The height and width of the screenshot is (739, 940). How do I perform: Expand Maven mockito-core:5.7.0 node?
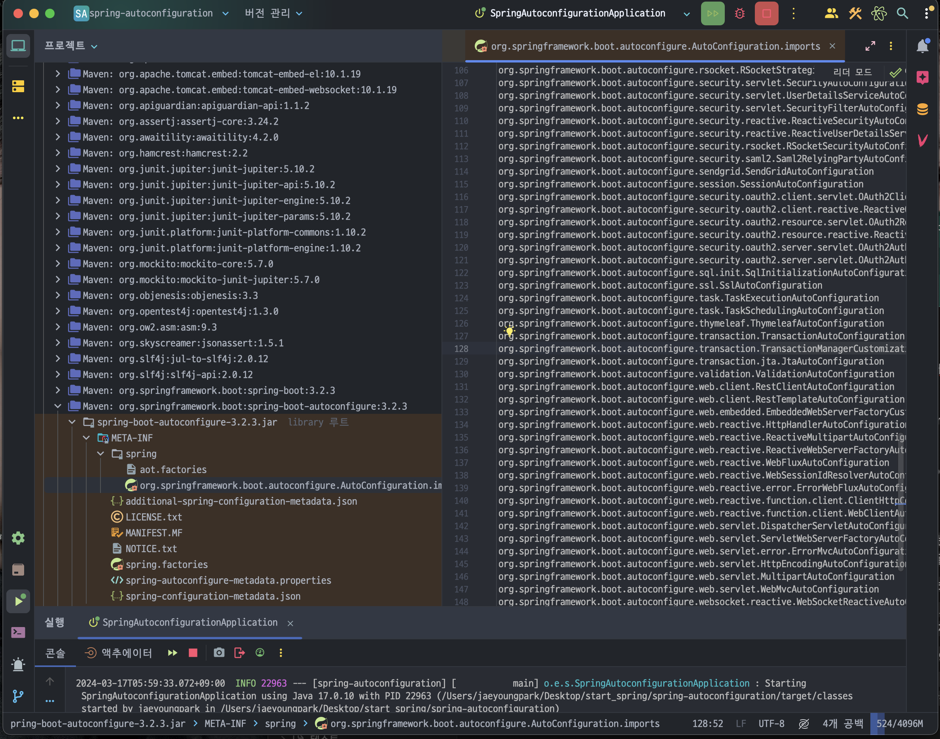tap(57, 263)
